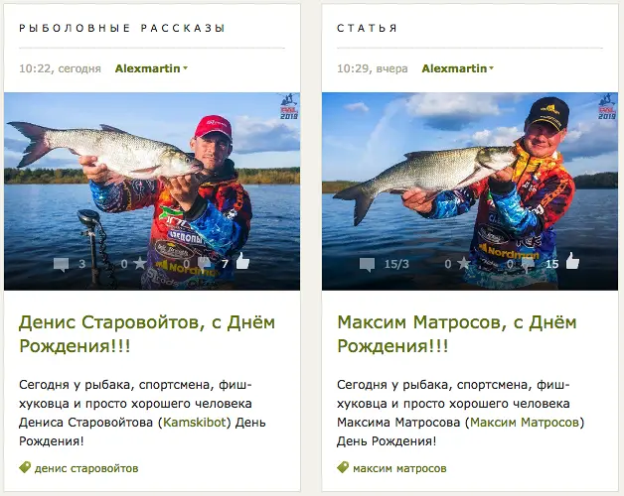Screen dimensions: 624x496
Task: Like the Денис Старовойтов post with thumbs-up
Action: point(242,262)
